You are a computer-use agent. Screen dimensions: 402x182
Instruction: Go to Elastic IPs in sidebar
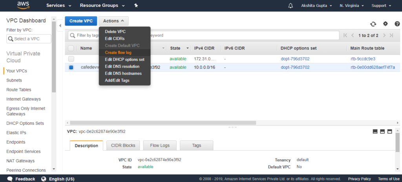16,133
